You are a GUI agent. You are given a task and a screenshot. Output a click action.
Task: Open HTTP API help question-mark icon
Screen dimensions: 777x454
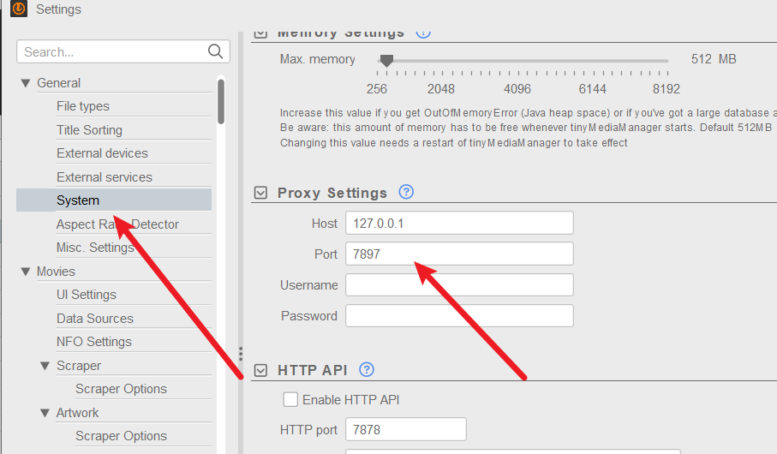(367, 369)
